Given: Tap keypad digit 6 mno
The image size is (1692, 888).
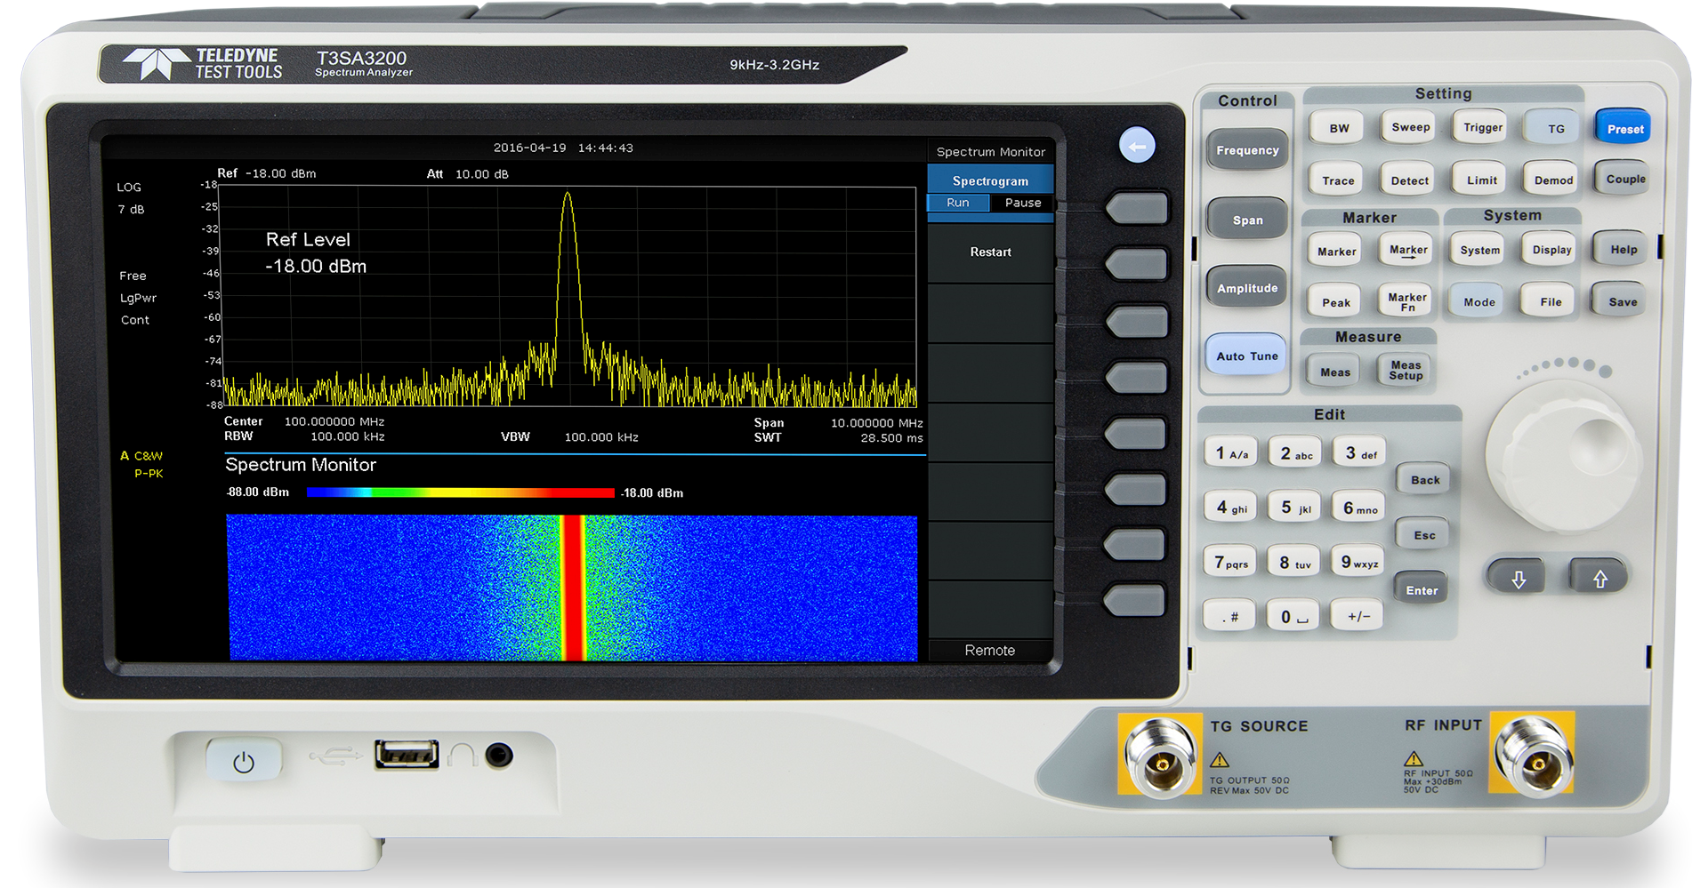Looking at the screenshot, I should (x=1359, y=508).
